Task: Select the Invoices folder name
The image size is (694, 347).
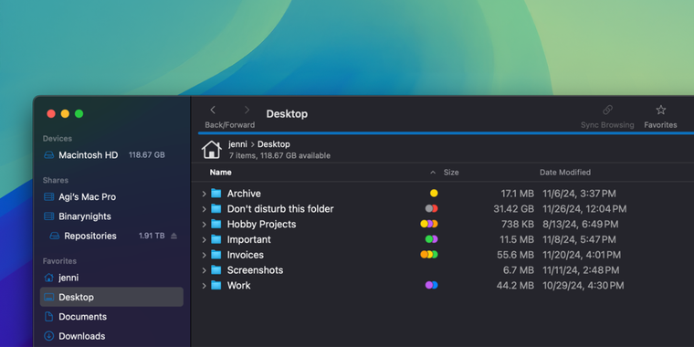Action: (246, 255)
